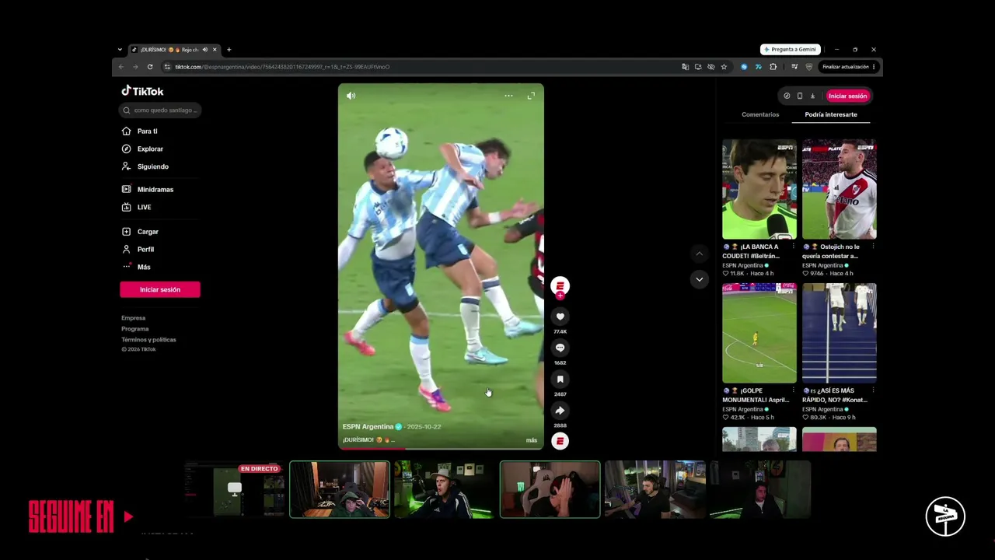995x560 pixels.
Task: Open the Para ti feed
Action: coord(140,131)
